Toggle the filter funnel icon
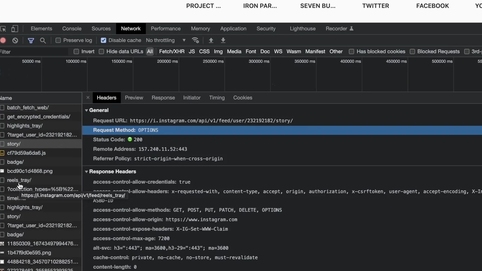Screen dimensions: 482x271 coord(31,40)
